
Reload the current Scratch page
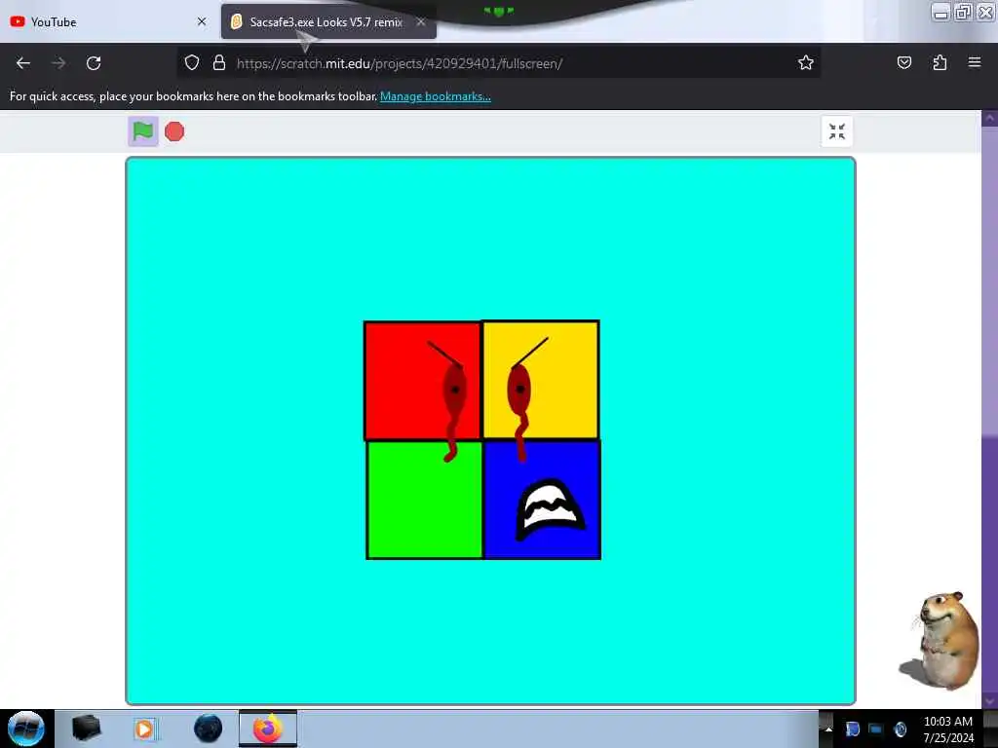pyautogui.click(x=94, y=63)
